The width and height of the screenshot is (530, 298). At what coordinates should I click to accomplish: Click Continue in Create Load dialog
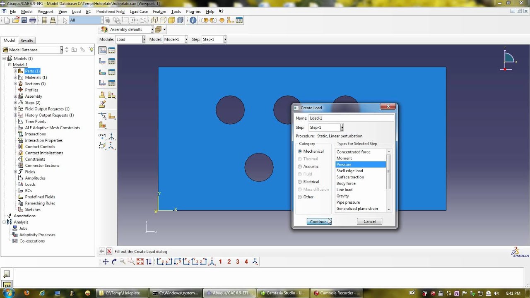(x=319, y=221)
